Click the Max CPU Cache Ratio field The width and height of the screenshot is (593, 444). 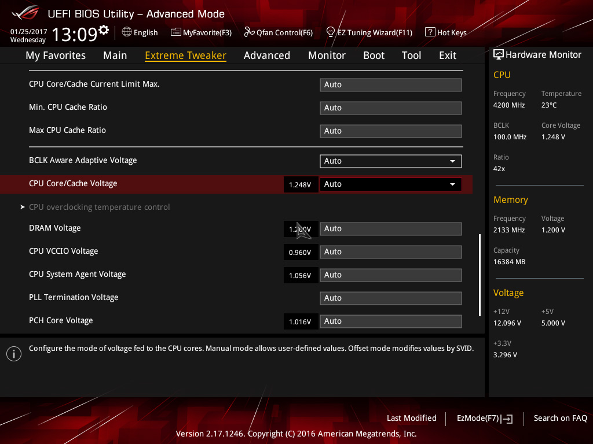pyautogui.click(x=391, y=131)
